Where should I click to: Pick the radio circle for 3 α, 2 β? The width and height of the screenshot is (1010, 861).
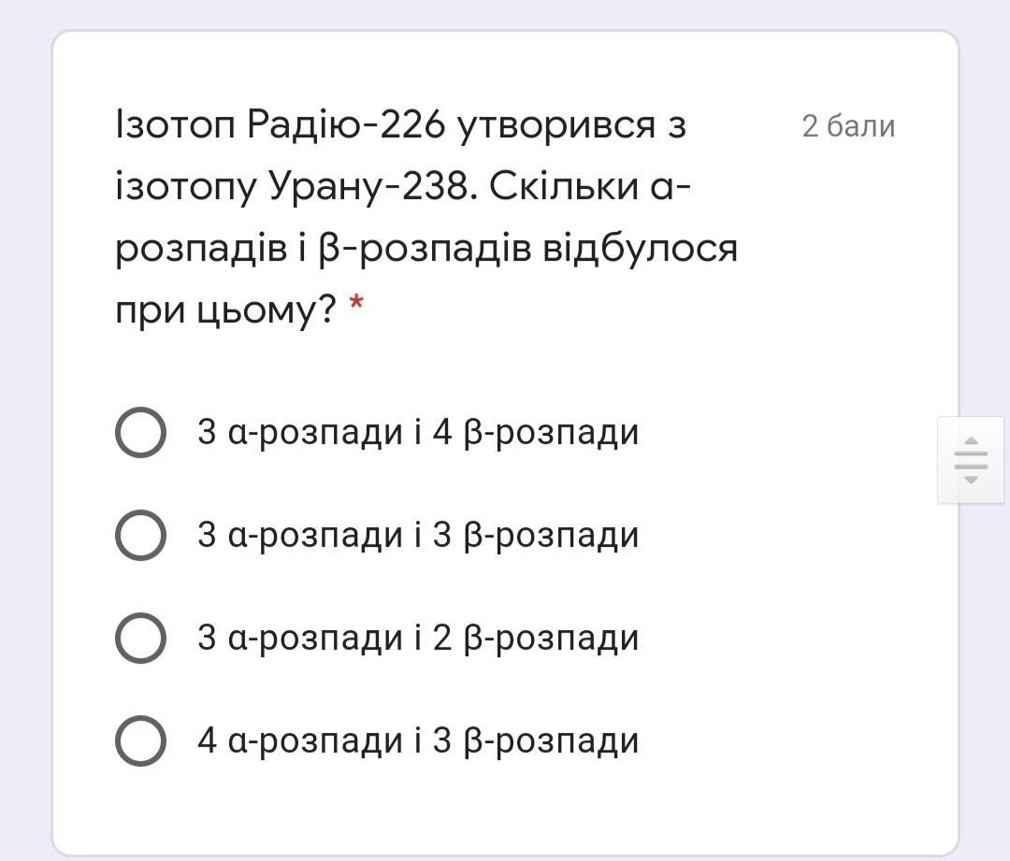[x=140, y=639]
